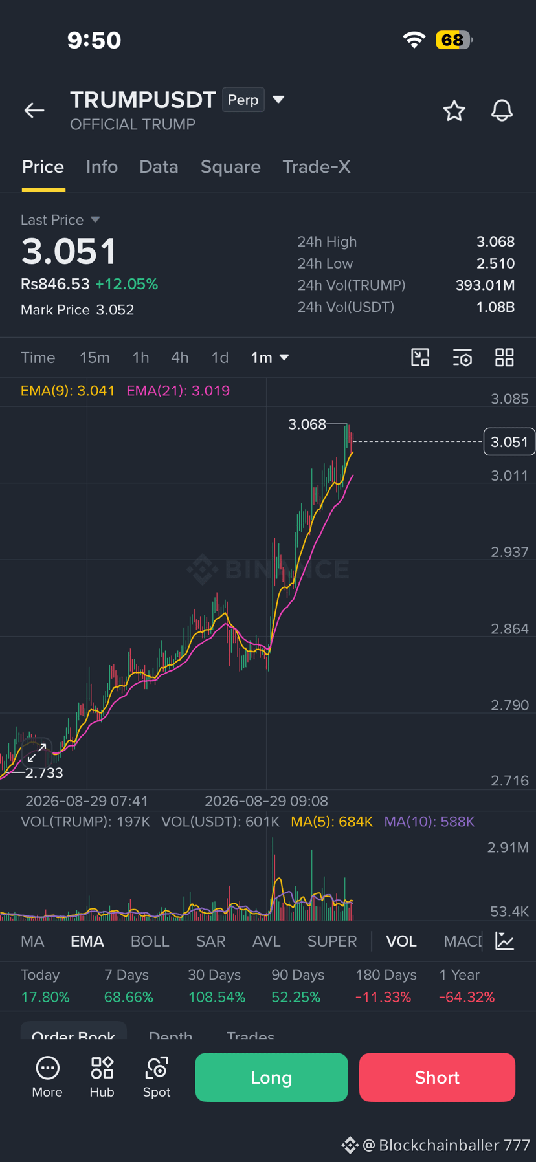Open the chart layout grid icon
This screenshot has height=1162, width=536.
click(504, 358)
